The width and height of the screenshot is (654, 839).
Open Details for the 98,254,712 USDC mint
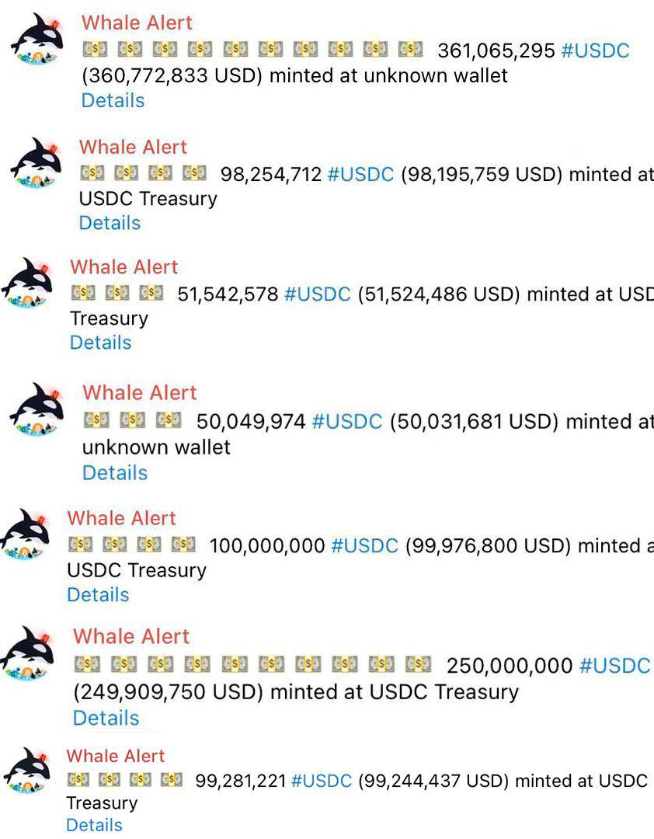click(110, 223)
